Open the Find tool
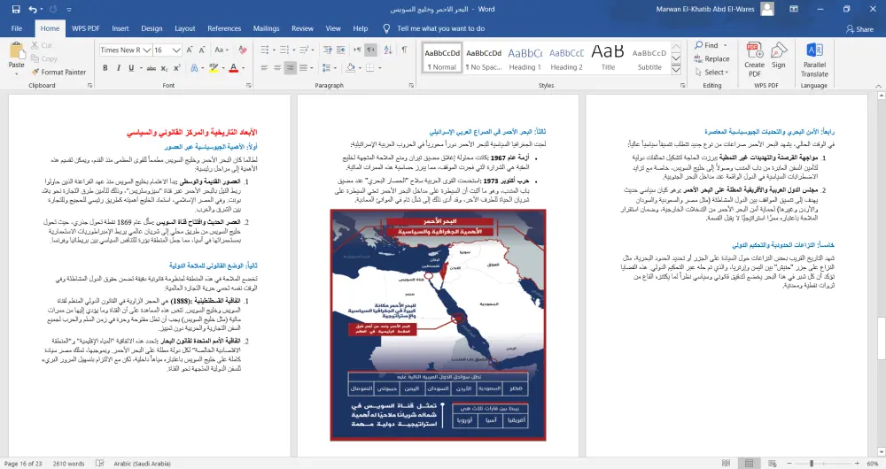The image size is (886, 469). [707, 45]
